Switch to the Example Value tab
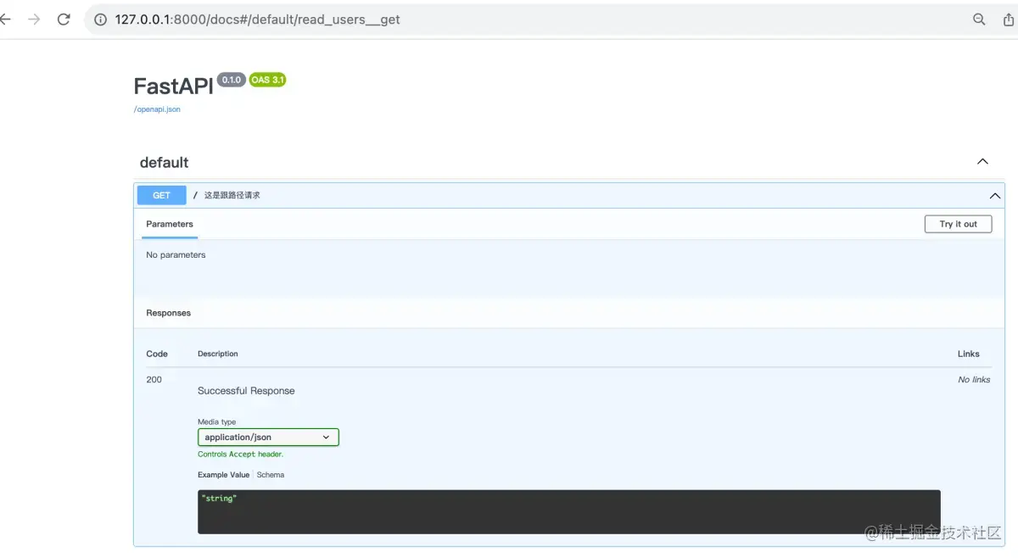The image size is (1018, 558). (224, 475)
